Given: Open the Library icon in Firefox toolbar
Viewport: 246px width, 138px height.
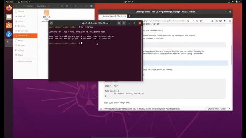Looking at the screenshot, I should pos(216,21).
